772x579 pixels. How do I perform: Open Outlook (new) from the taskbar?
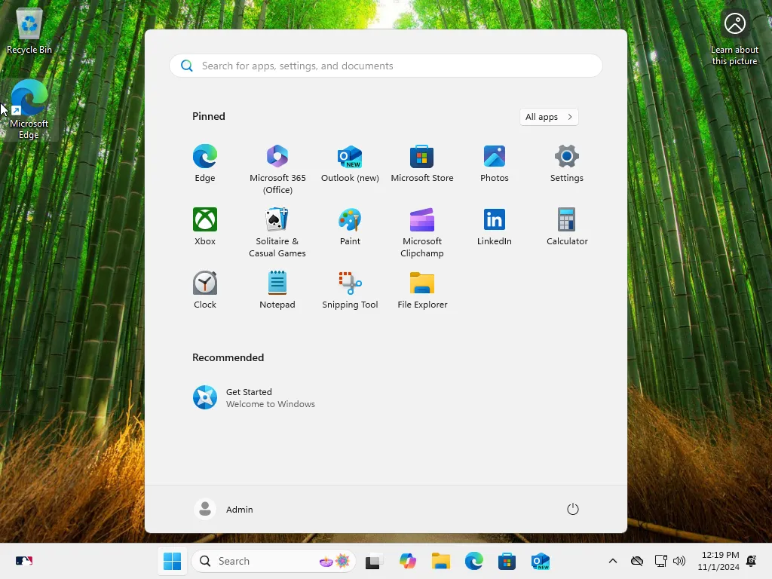[540, 561]
